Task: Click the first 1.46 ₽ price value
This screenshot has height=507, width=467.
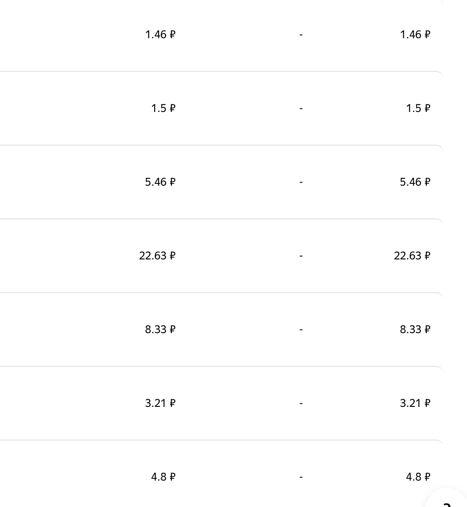Action: pos(160,35)
